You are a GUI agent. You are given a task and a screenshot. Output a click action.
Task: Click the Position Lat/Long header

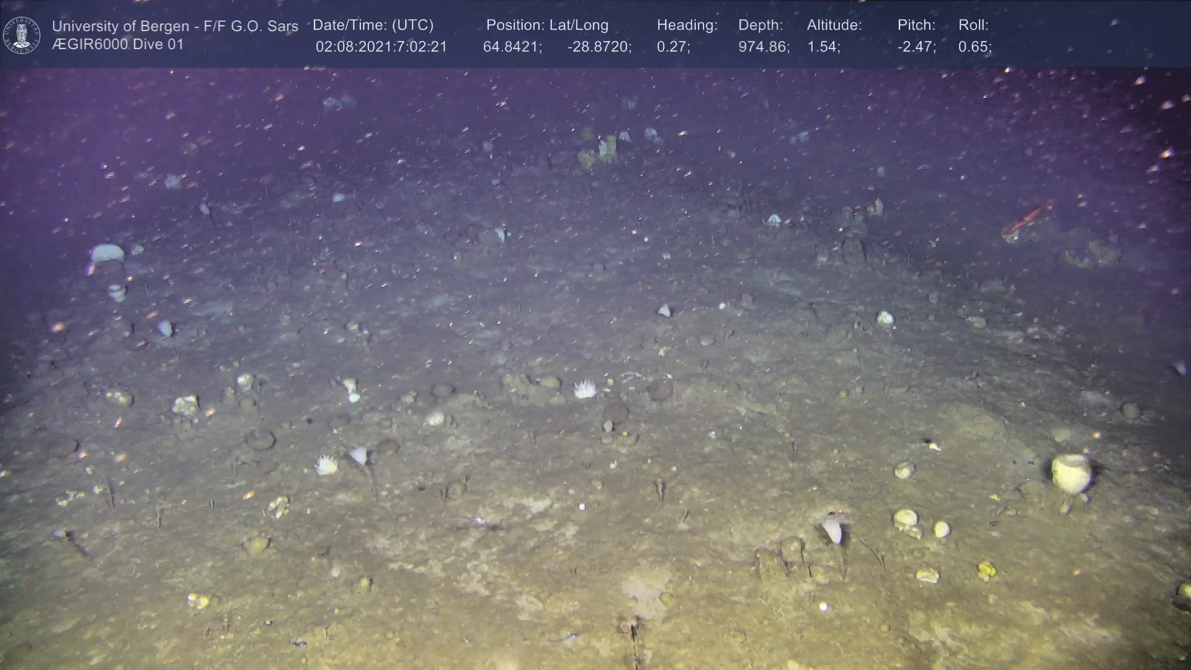(546, 25)
